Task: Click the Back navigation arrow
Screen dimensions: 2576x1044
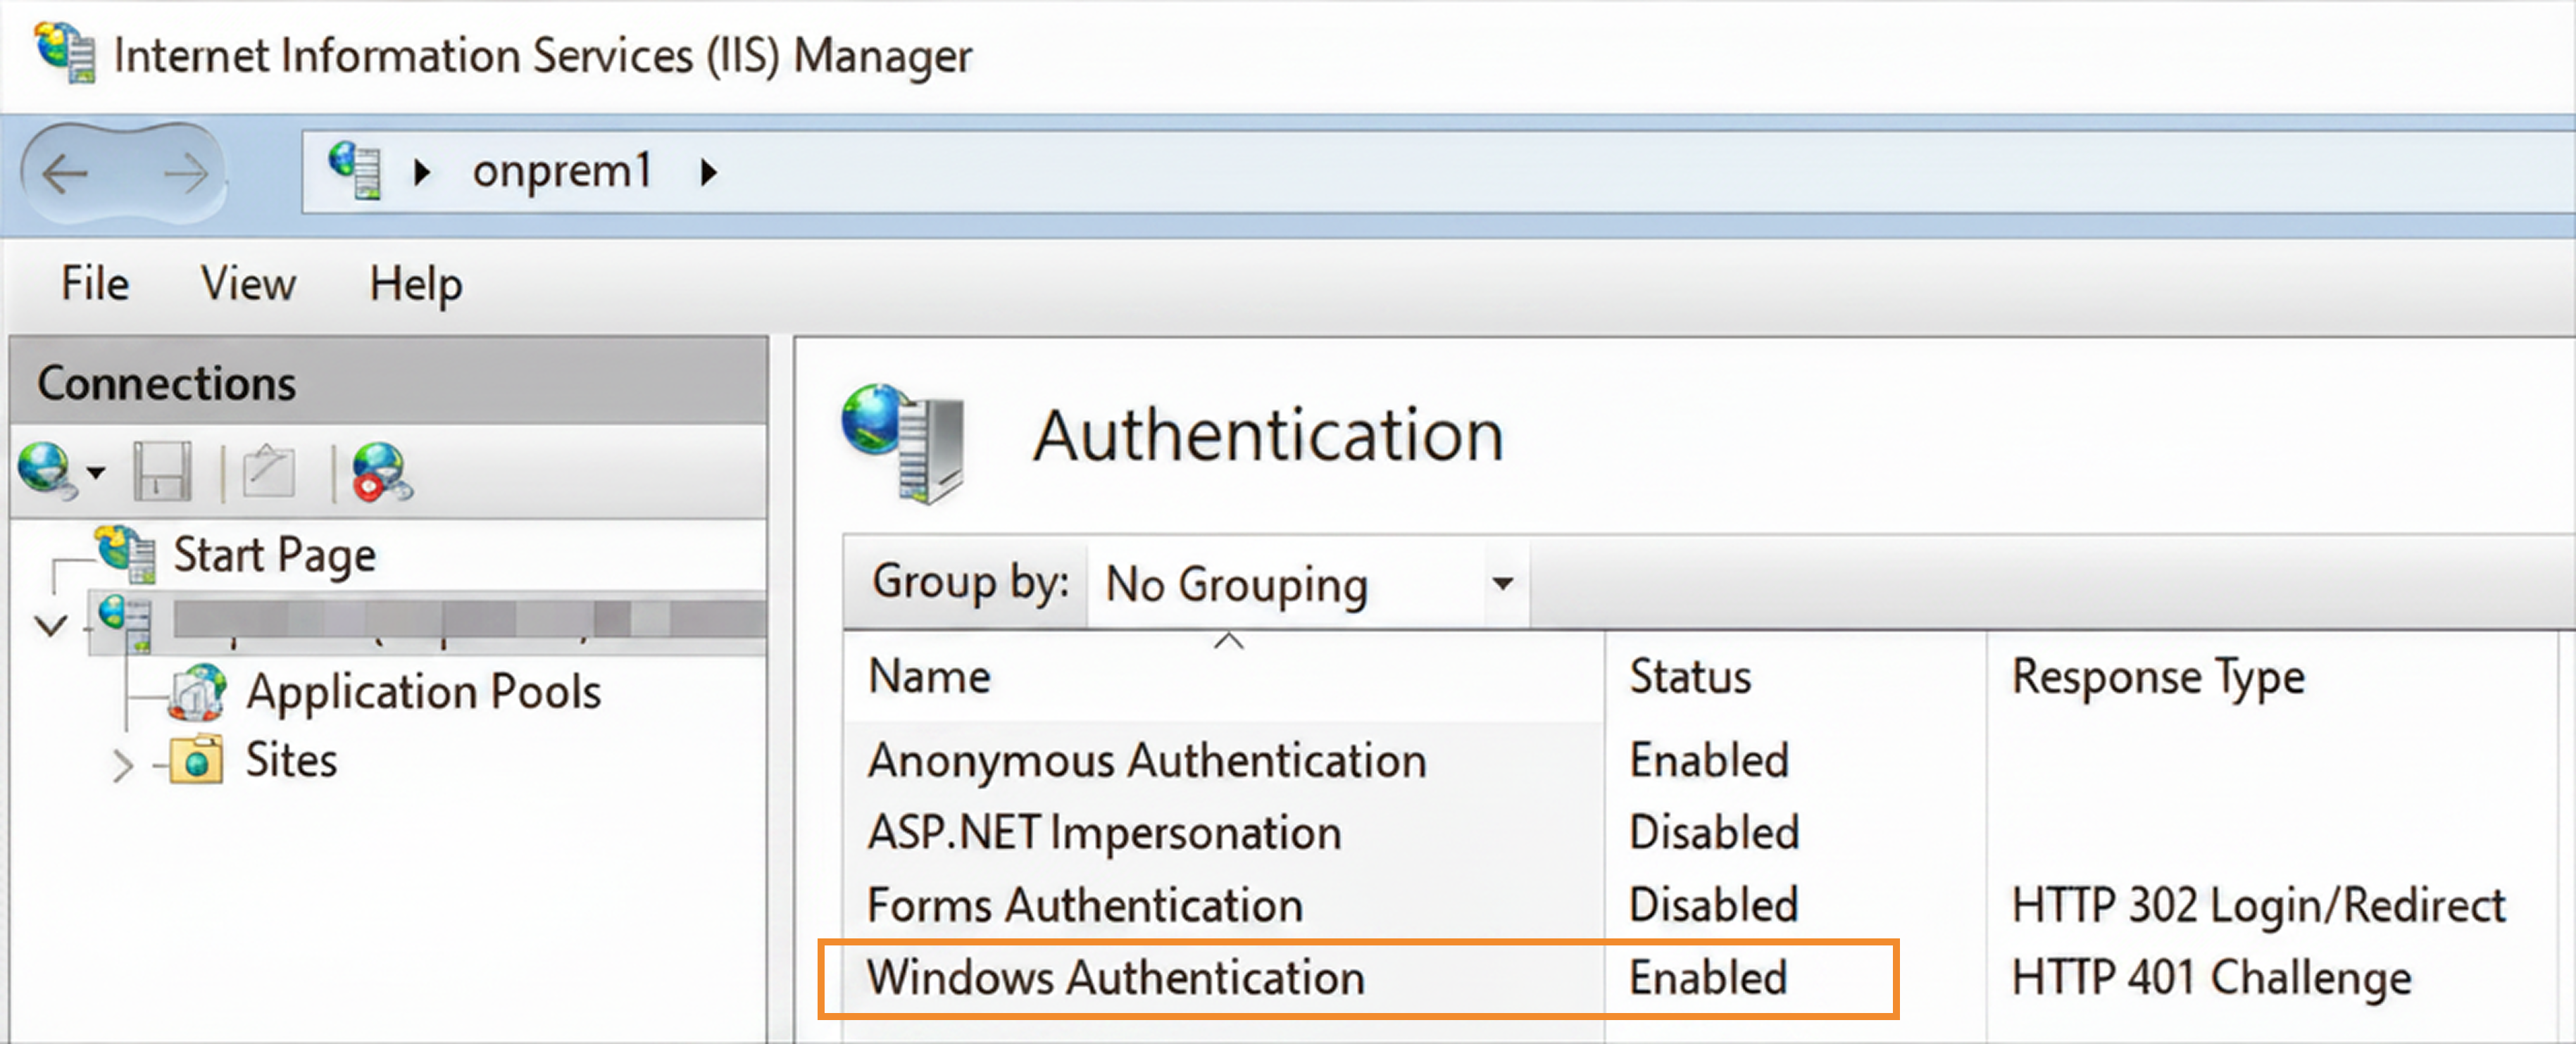Action: click(65, 175)
